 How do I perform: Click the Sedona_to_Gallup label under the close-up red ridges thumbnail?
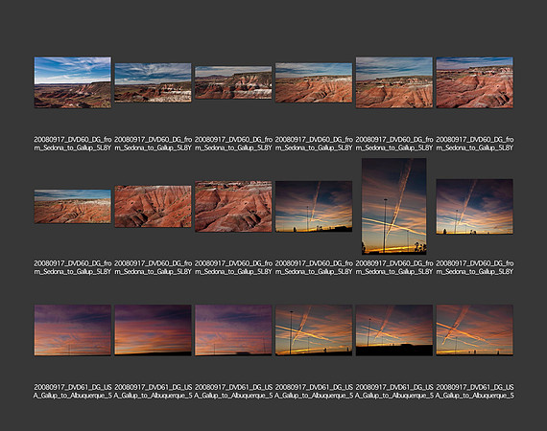(x=153, y=267)
